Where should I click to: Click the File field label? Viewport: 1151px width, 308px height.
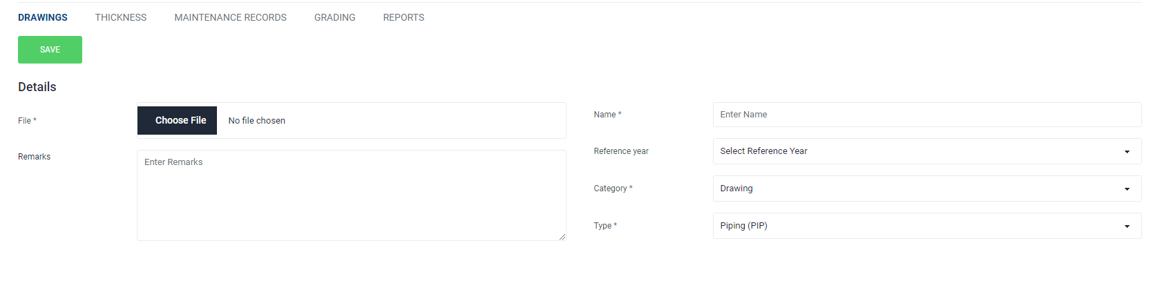coord(27,121)
